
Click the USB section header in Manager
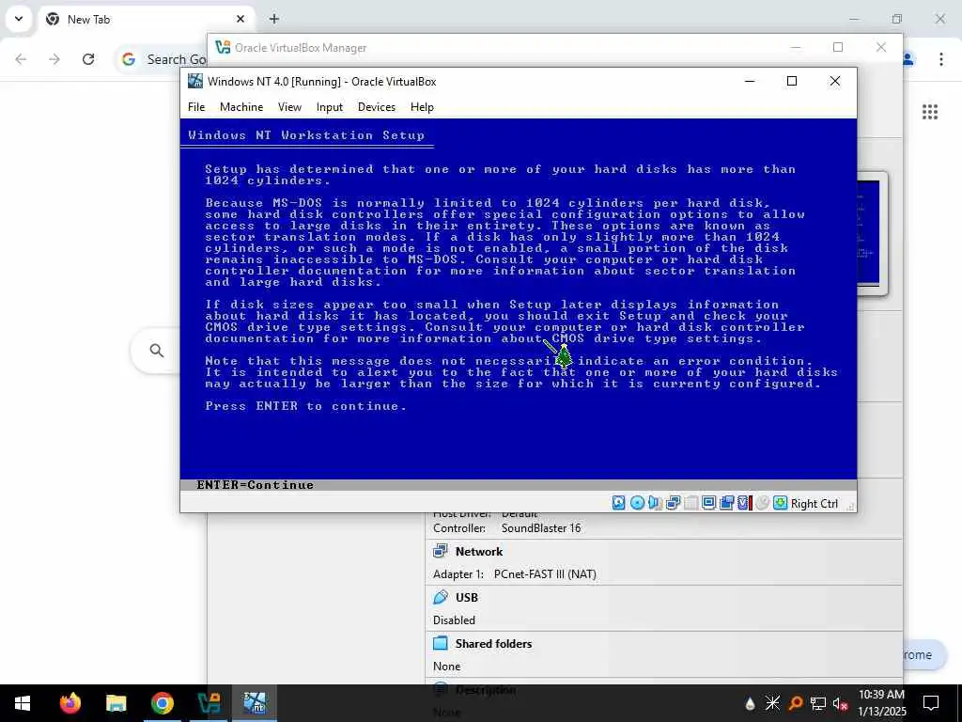[466, 597]
